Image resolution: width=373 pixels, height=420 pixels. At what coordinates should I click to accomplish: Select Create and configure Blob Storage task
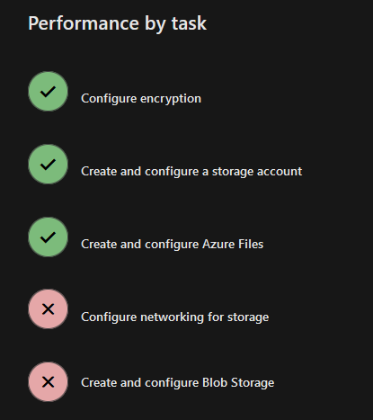(178, 383)
